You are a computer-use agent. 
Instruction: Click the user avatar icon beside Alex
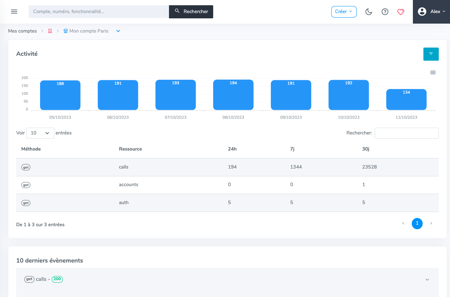pos(422,12)
